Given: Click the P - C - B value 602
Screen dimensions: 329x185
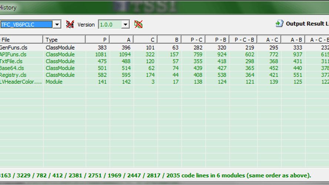Looking at the screenshot, I should coord(250,54).
